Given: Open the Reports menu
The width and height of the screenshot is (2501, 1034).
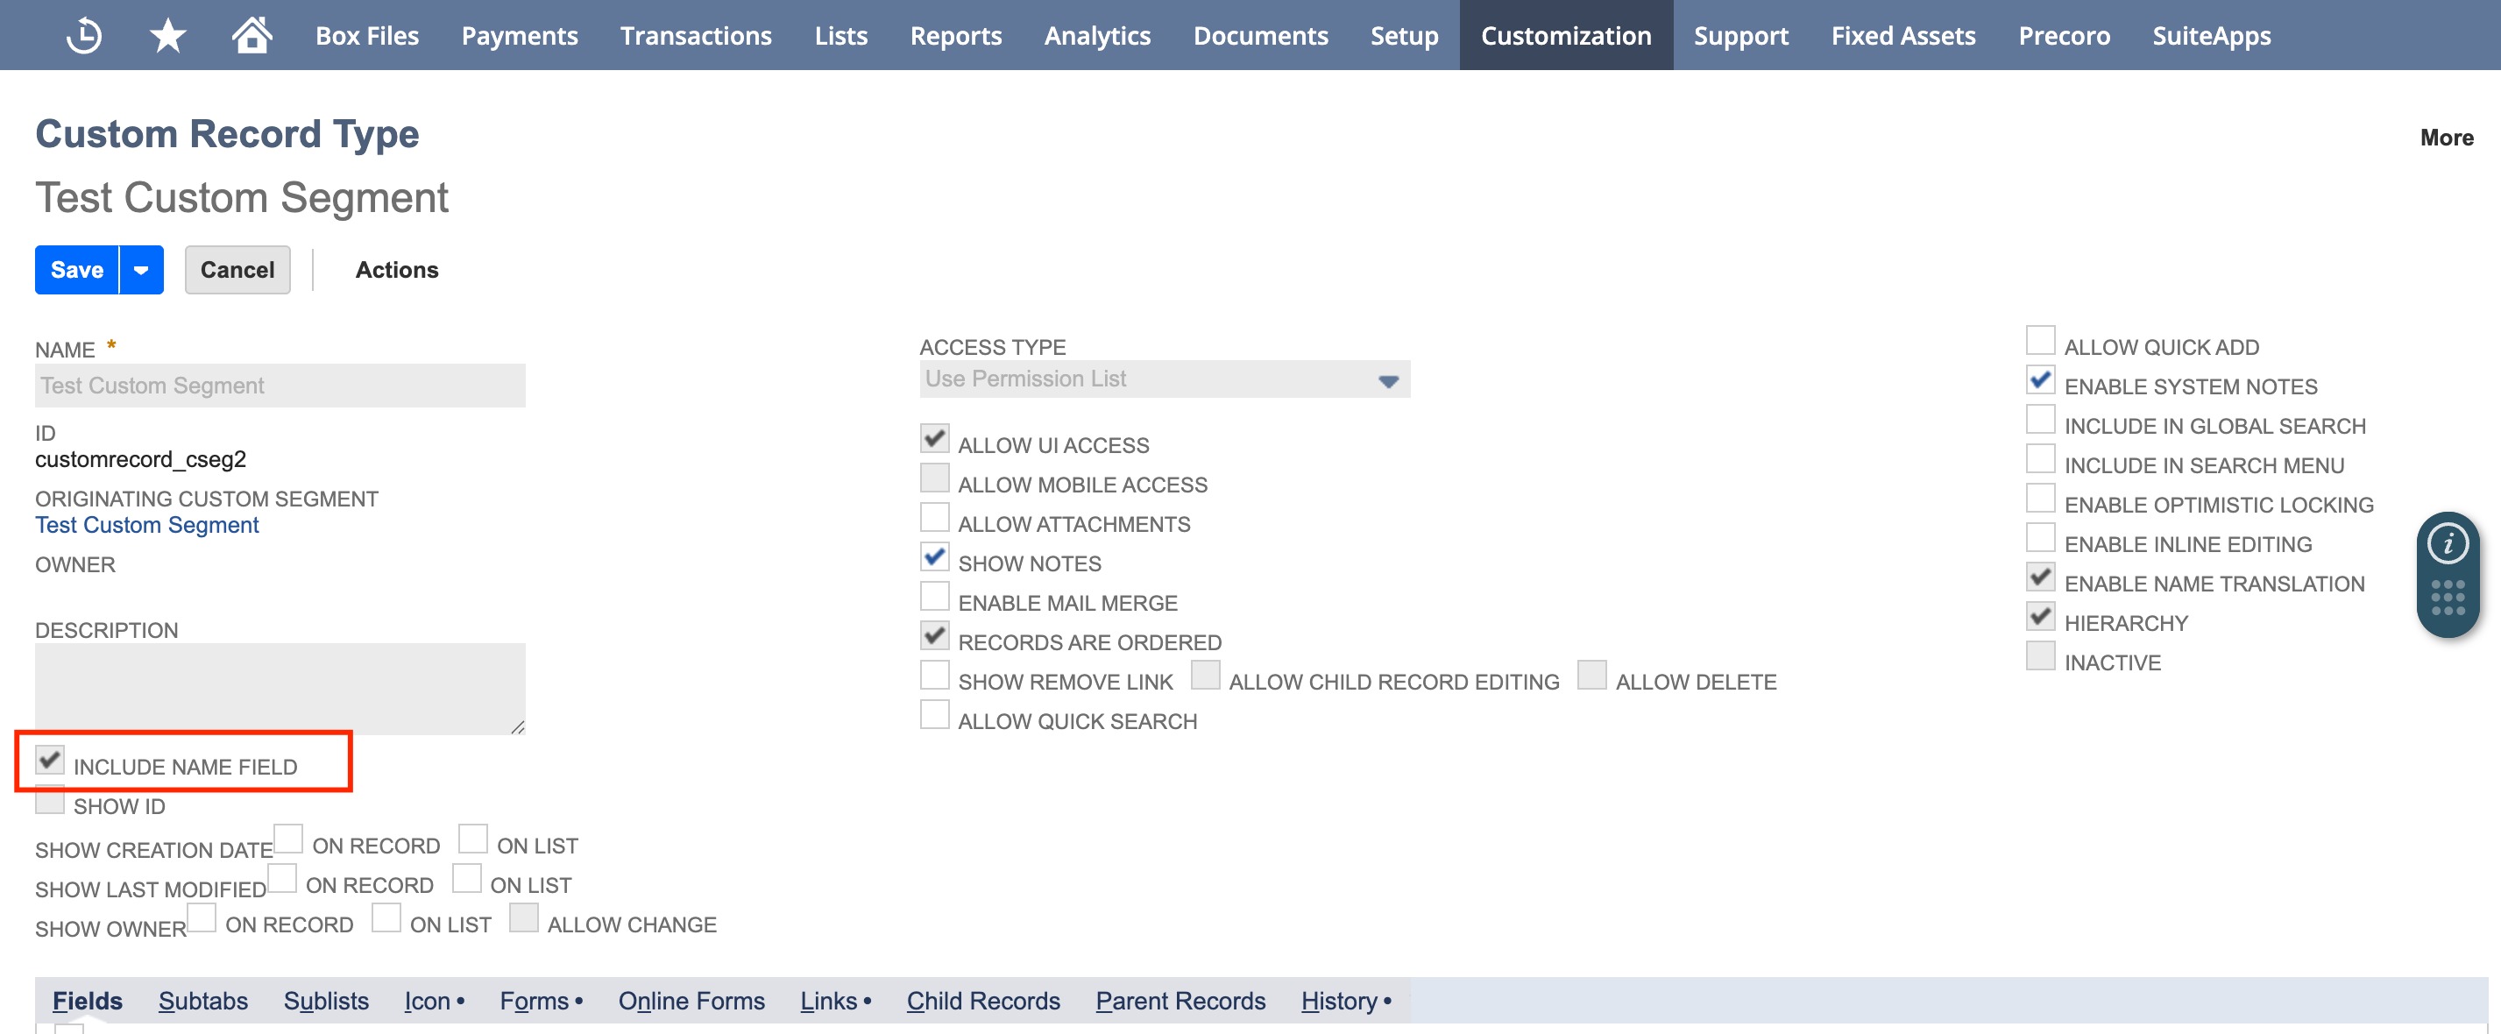Looking at the screenshot, I should (x=955, y=36).
